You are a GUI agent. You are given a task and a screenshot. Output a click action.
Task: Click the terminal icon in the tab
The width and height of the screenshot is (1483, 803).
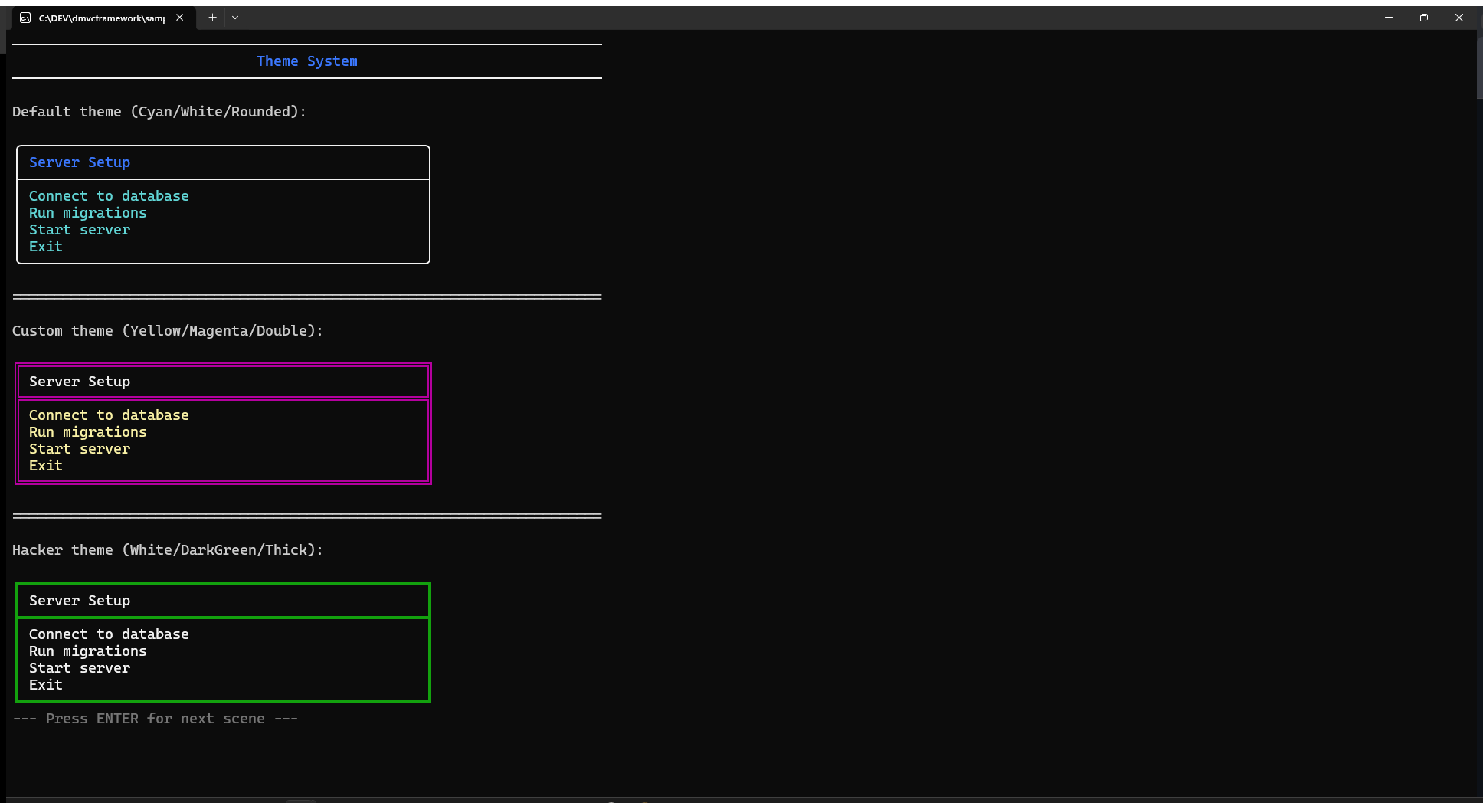point(25,18)
